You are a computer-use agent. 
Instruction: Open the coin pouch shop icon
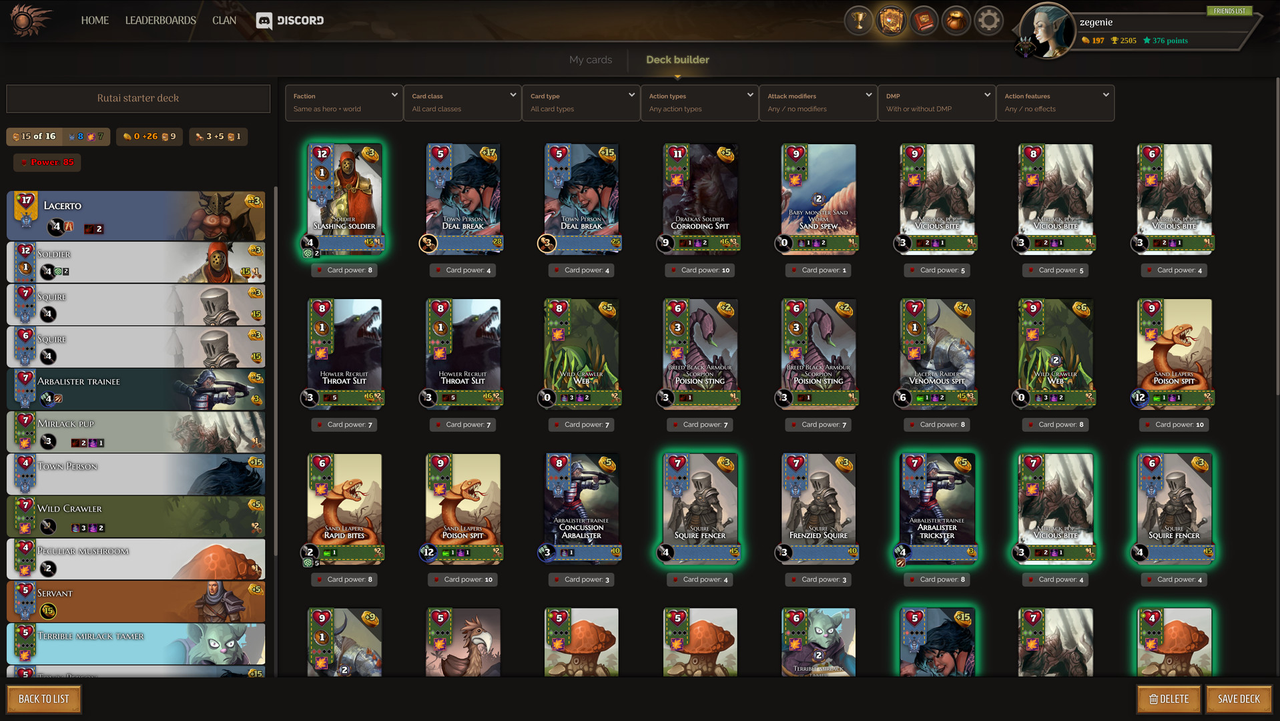956,21
